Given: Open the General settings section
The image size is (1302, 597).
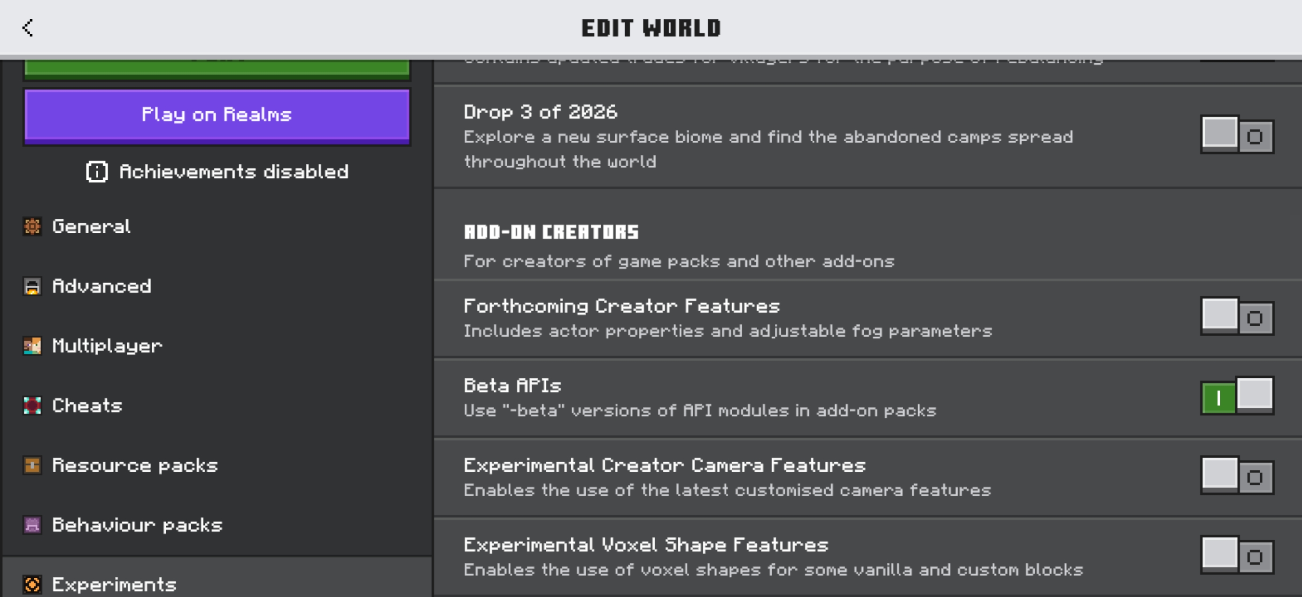Looking at the screenshot, I should 217,226.
